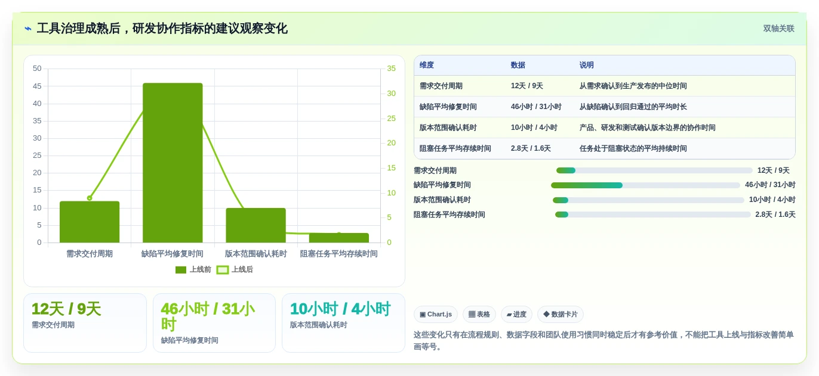Toggle the 上线后 legend entry
Screen dimensions: 819x376
tap(235, 270)
